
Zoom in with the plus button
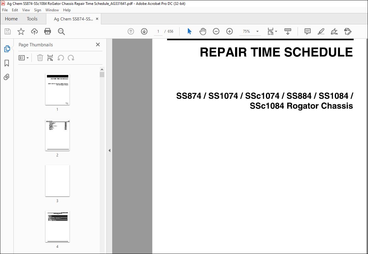click(x=230, y=31)
